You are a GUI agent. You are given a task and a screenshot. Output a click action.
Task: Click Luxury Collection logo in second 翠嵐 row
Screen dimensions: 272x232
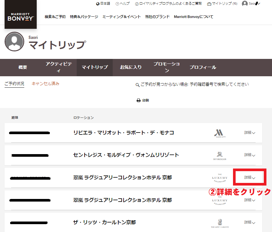tap(220, 200)
